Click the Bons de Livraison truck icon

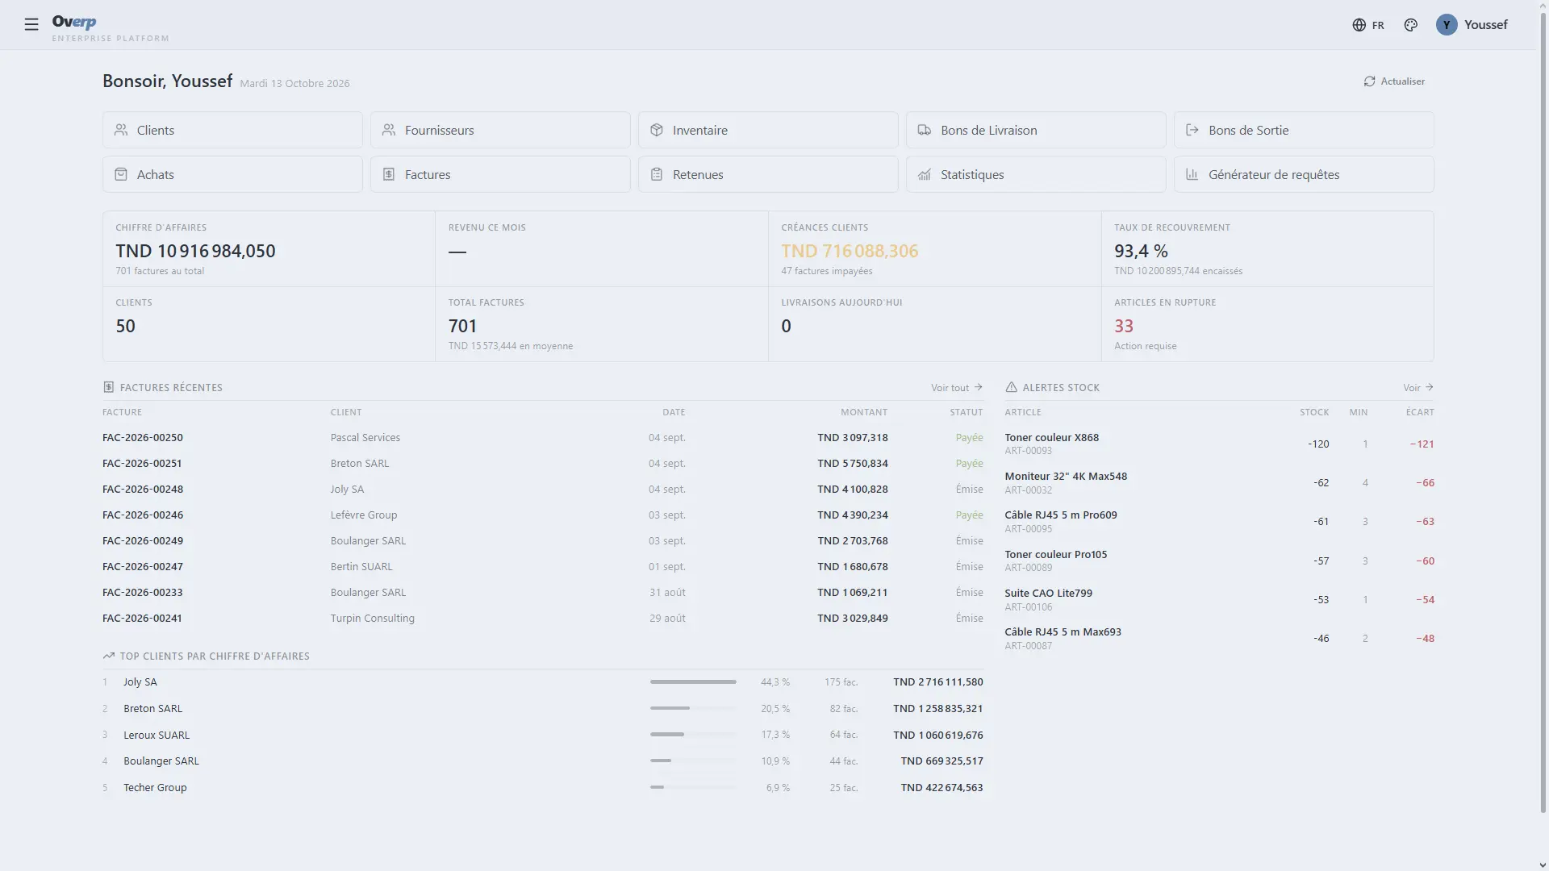click(x=925, y=130)
